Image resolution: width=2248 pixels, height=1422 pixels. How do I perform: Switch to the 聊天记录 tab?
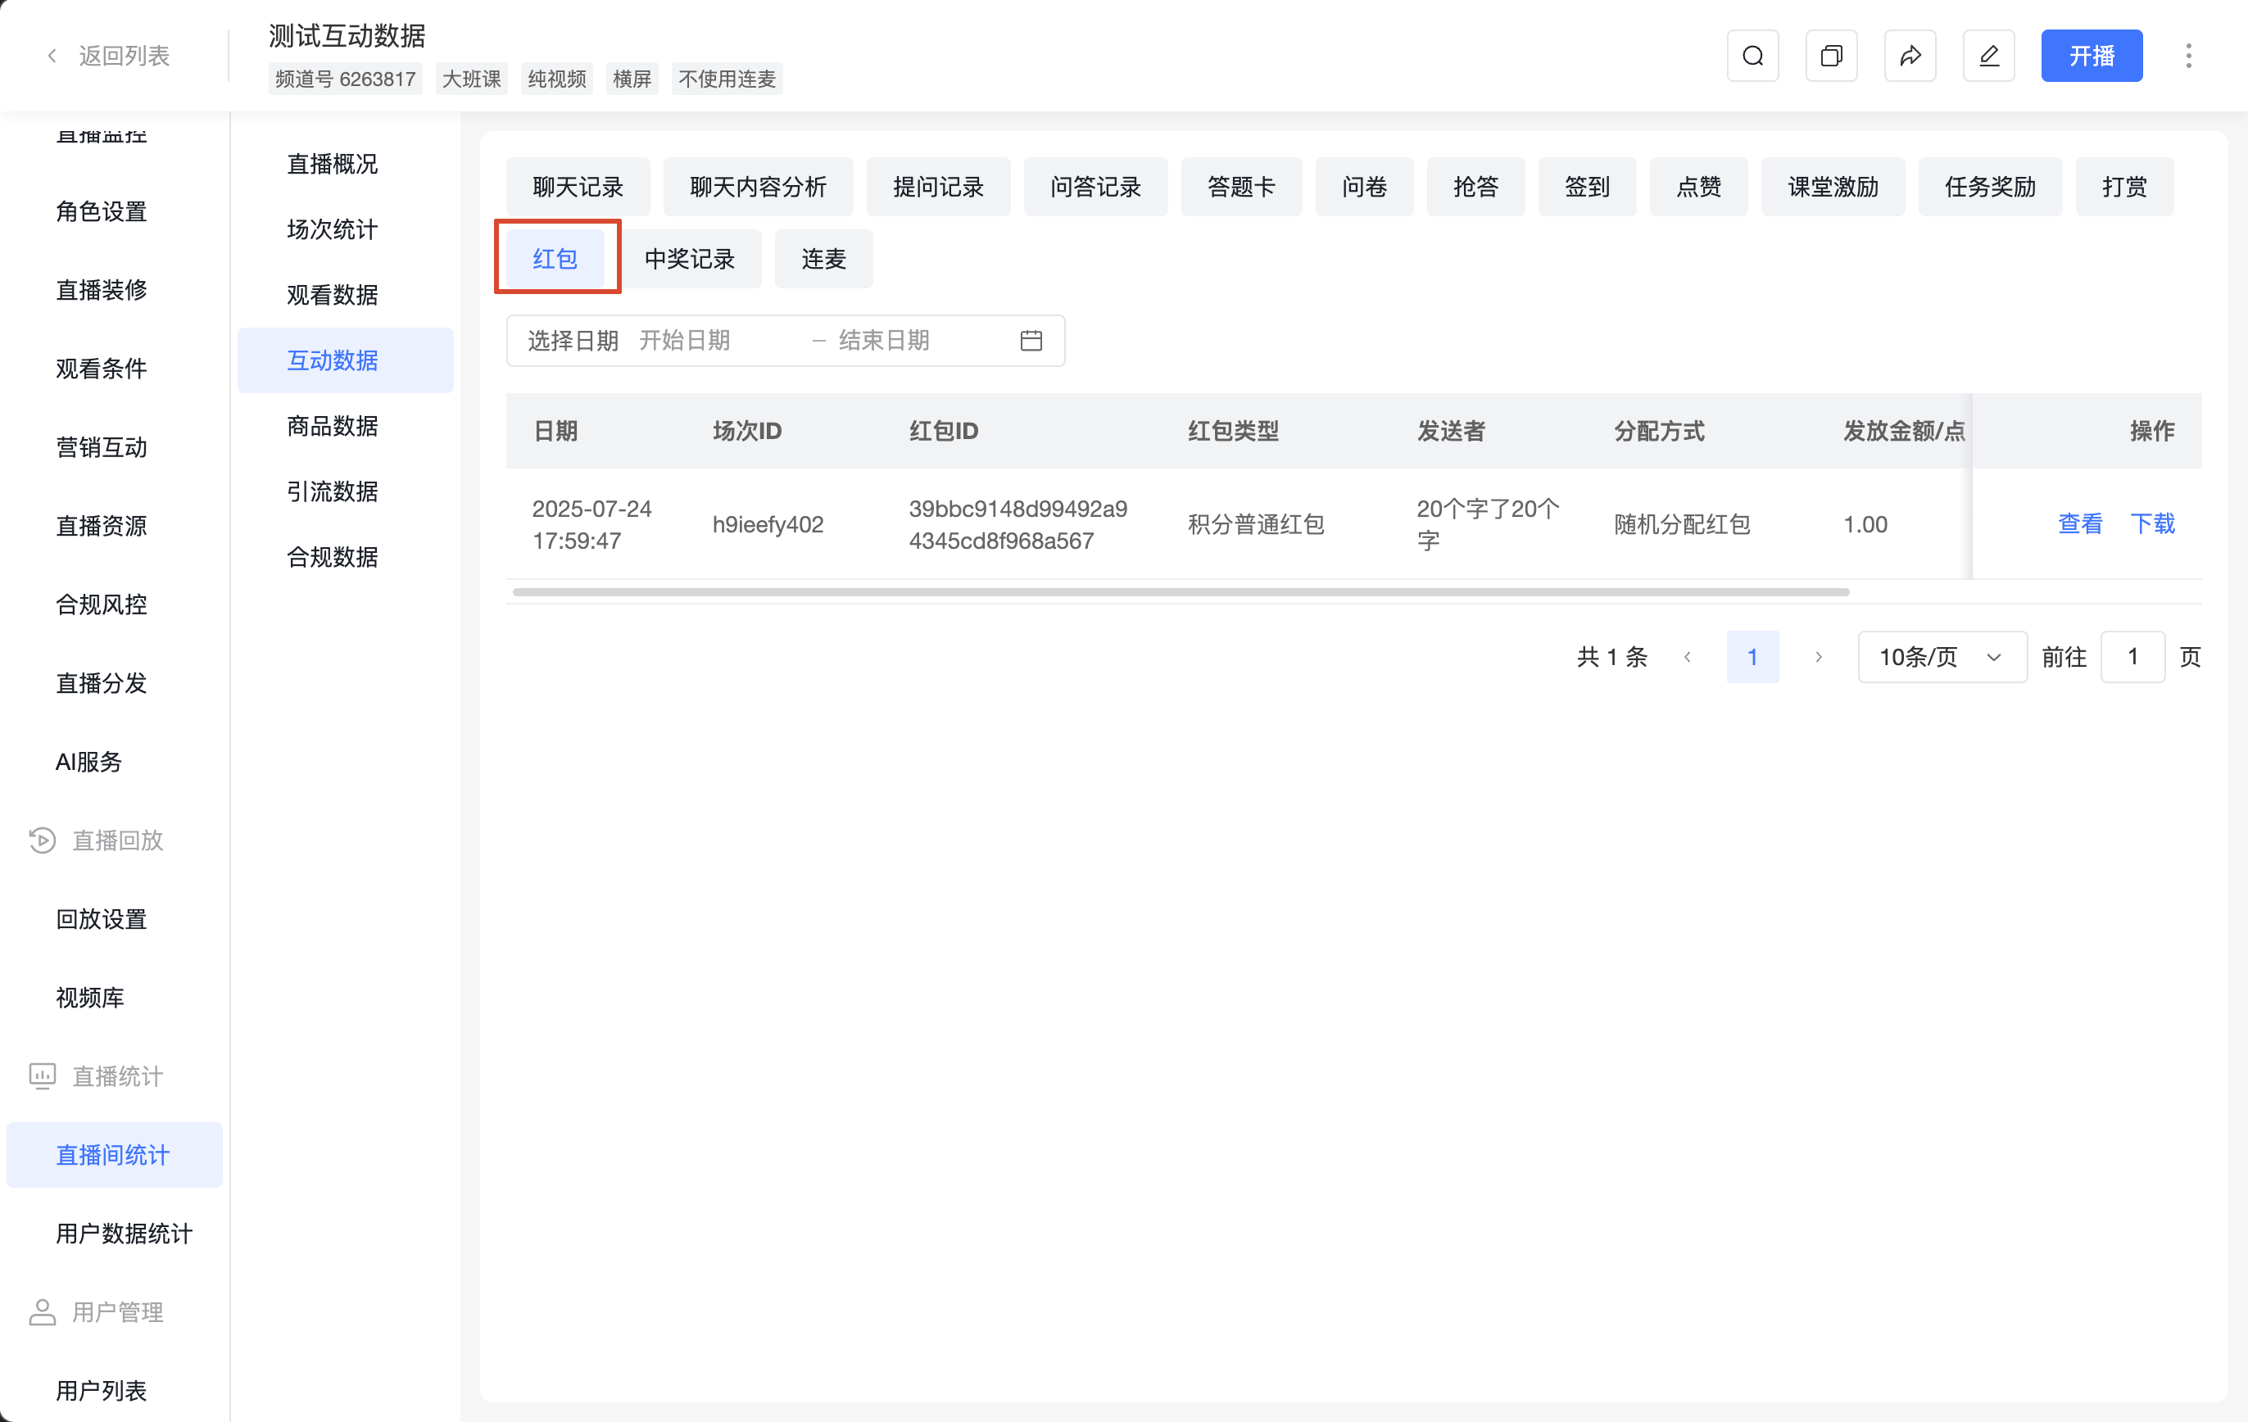[x=578, y=187]
